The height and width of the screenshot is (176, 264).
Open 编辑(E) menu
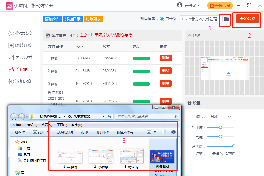click(x=32, y=125)
